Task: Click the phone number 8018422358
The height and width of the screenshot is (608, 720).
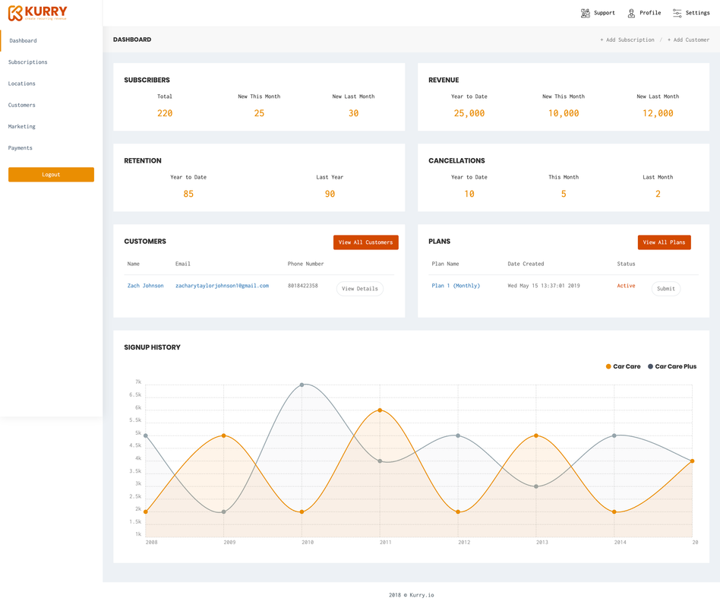Action: click(302, 286)
